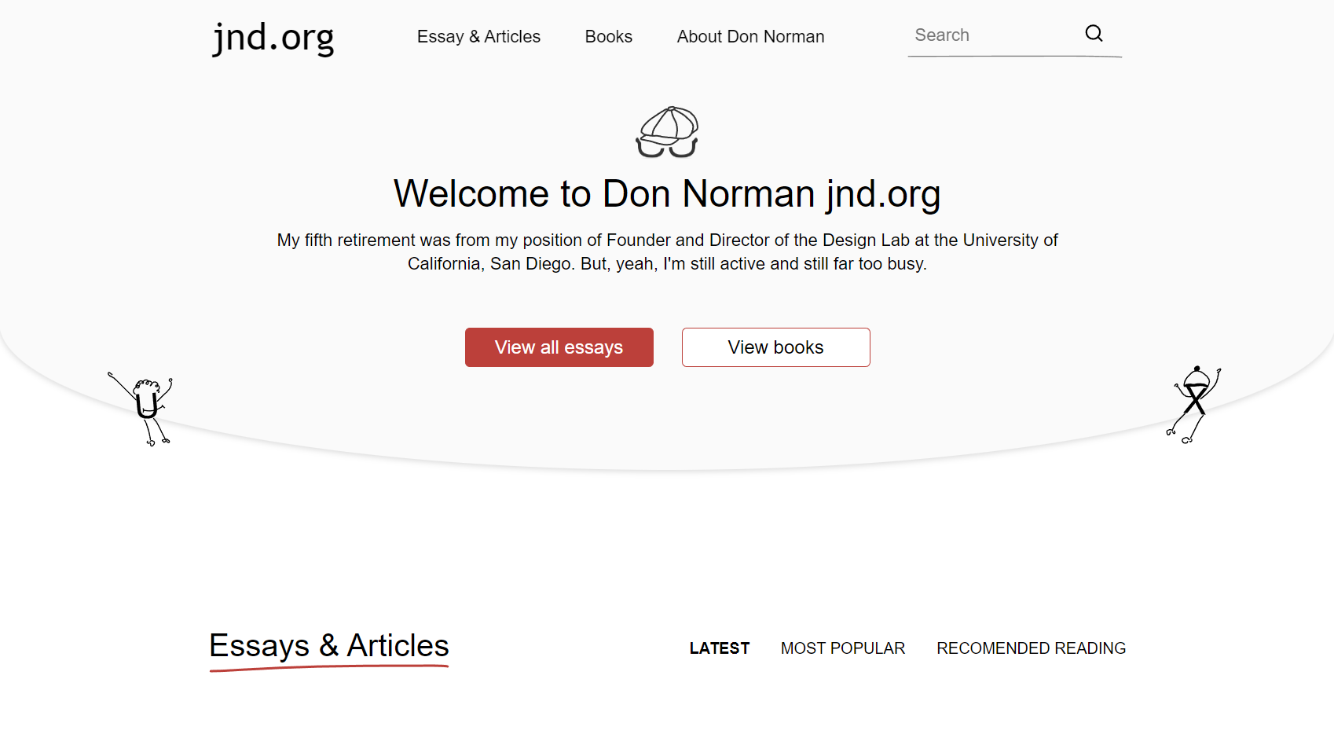Open the Essay & Articles menu

pyautogui.click(x=478, y=37)
